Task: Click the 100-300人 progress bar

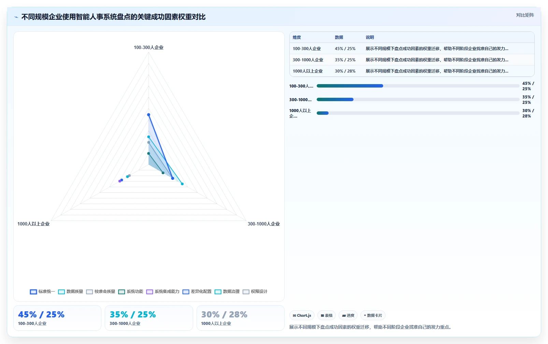Action: pyautogui.click(x=418, y=86)
